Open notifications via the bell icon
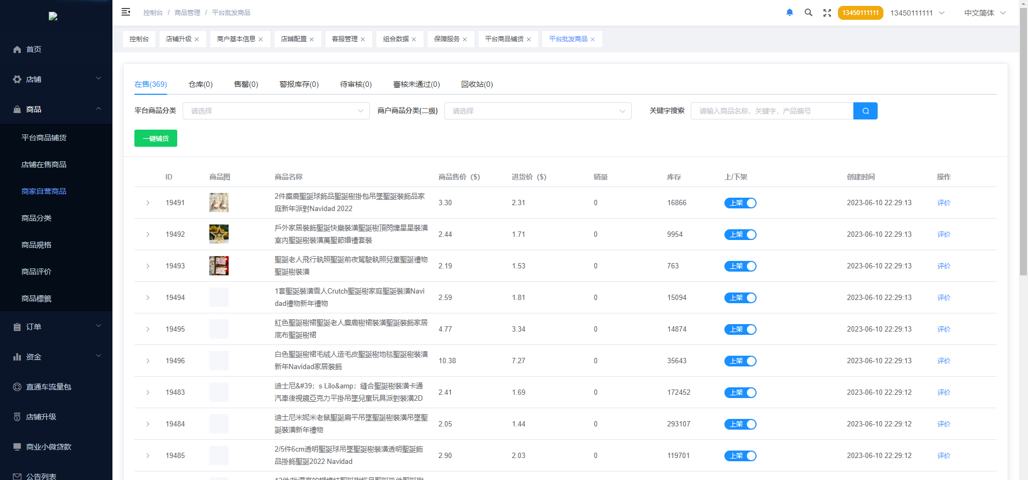The height and width of the screenshot is (480, 1028). click(789, 12)
